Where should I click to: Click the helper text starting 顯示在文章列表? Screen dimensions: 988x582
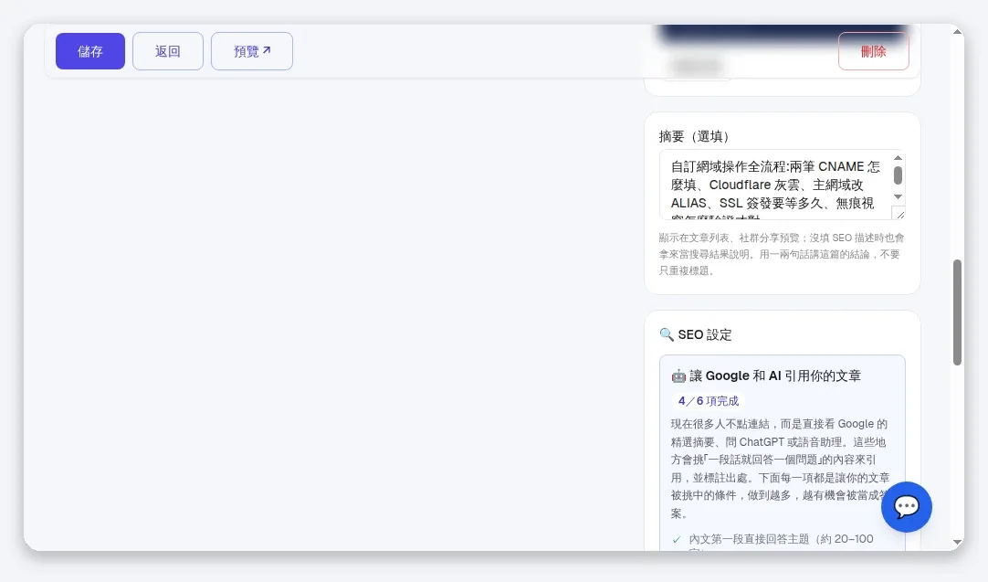pos(782,254)
